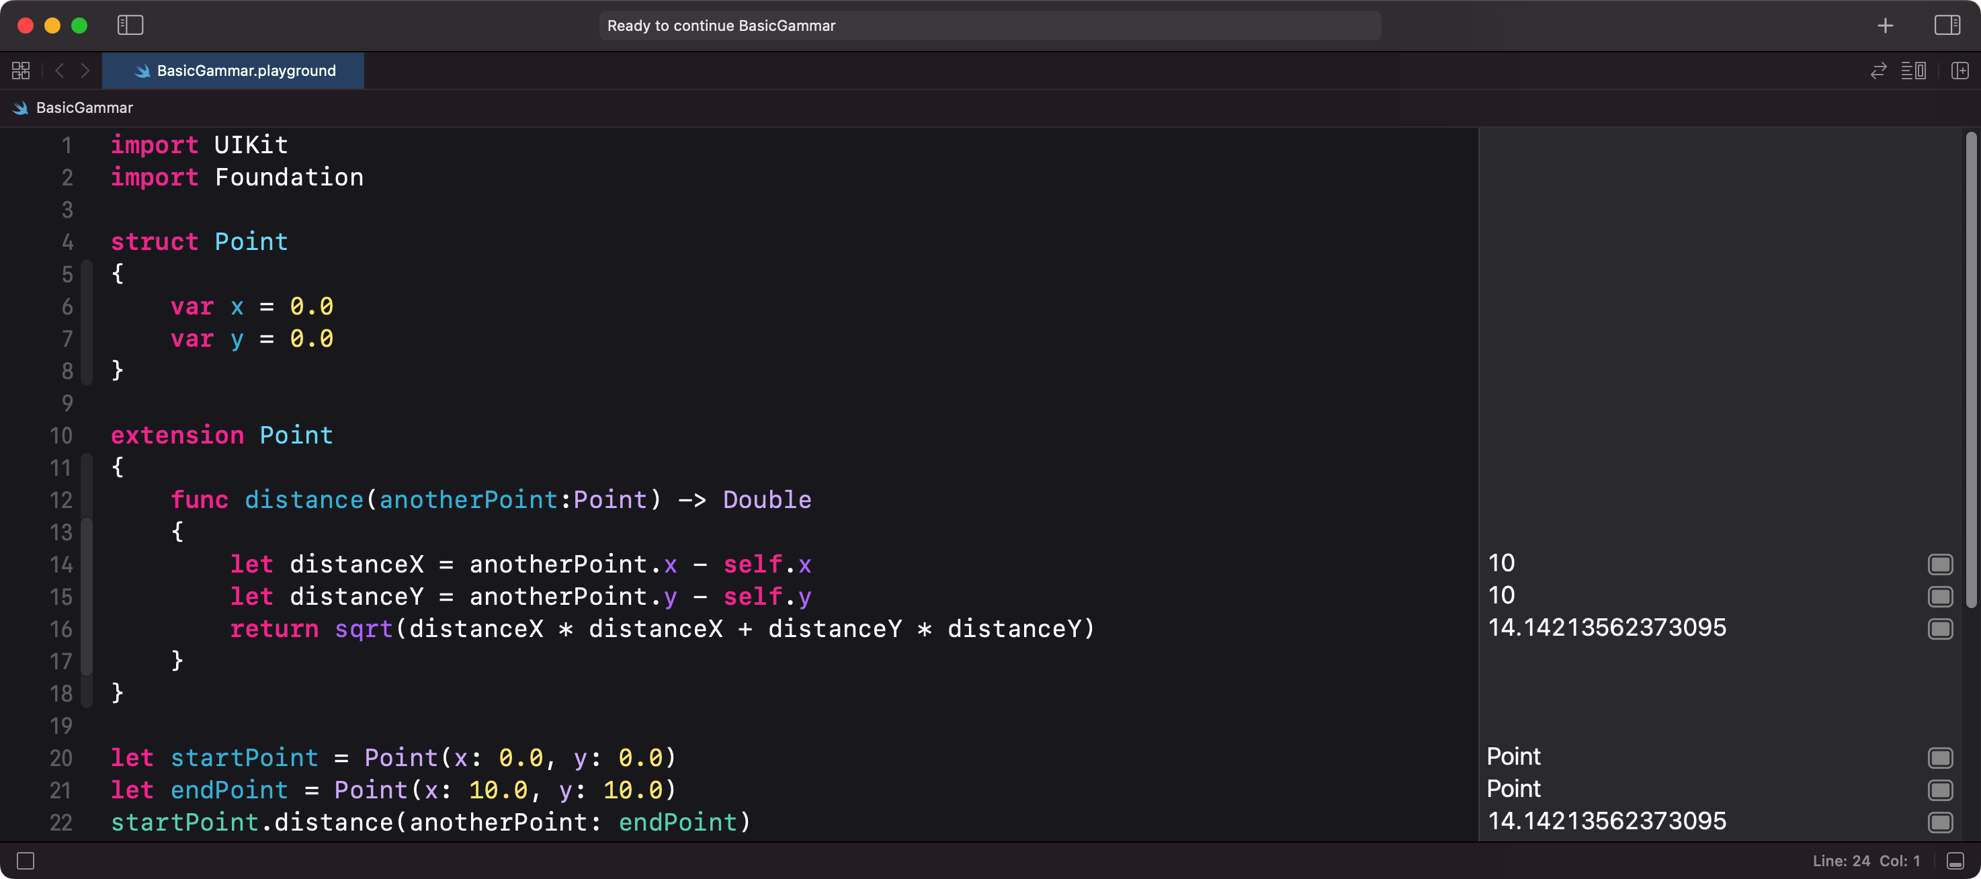Click the Swift icon in the breadcrumb
This screenshot has width=1981, height=879.
pyautogui.click(x=20, y=108)
